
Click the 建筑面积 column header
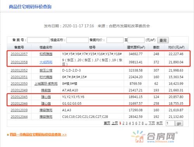[136, 47]
